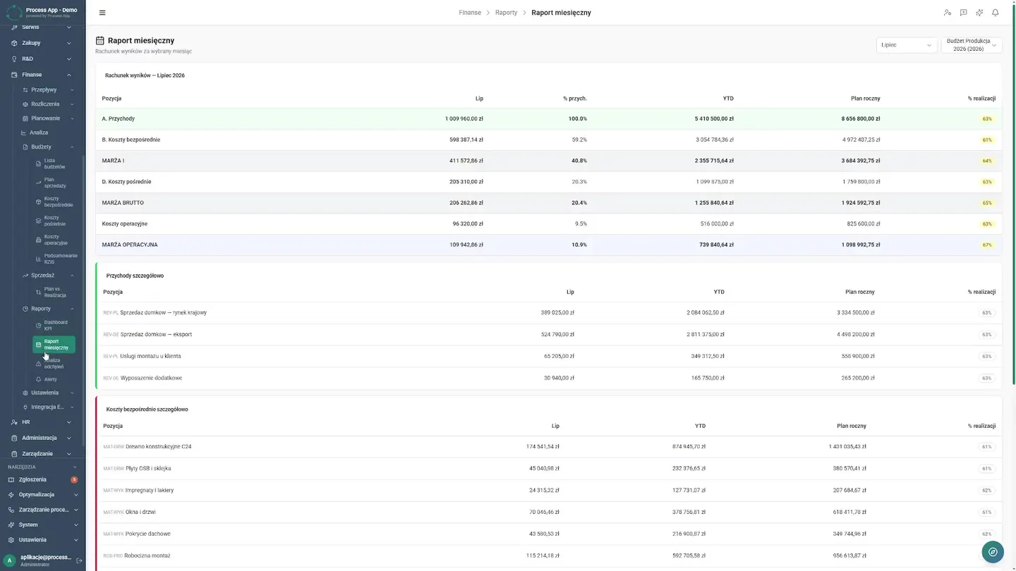
Task: Select Raport miesięczny in sidebar
Action: pos(54,345)
